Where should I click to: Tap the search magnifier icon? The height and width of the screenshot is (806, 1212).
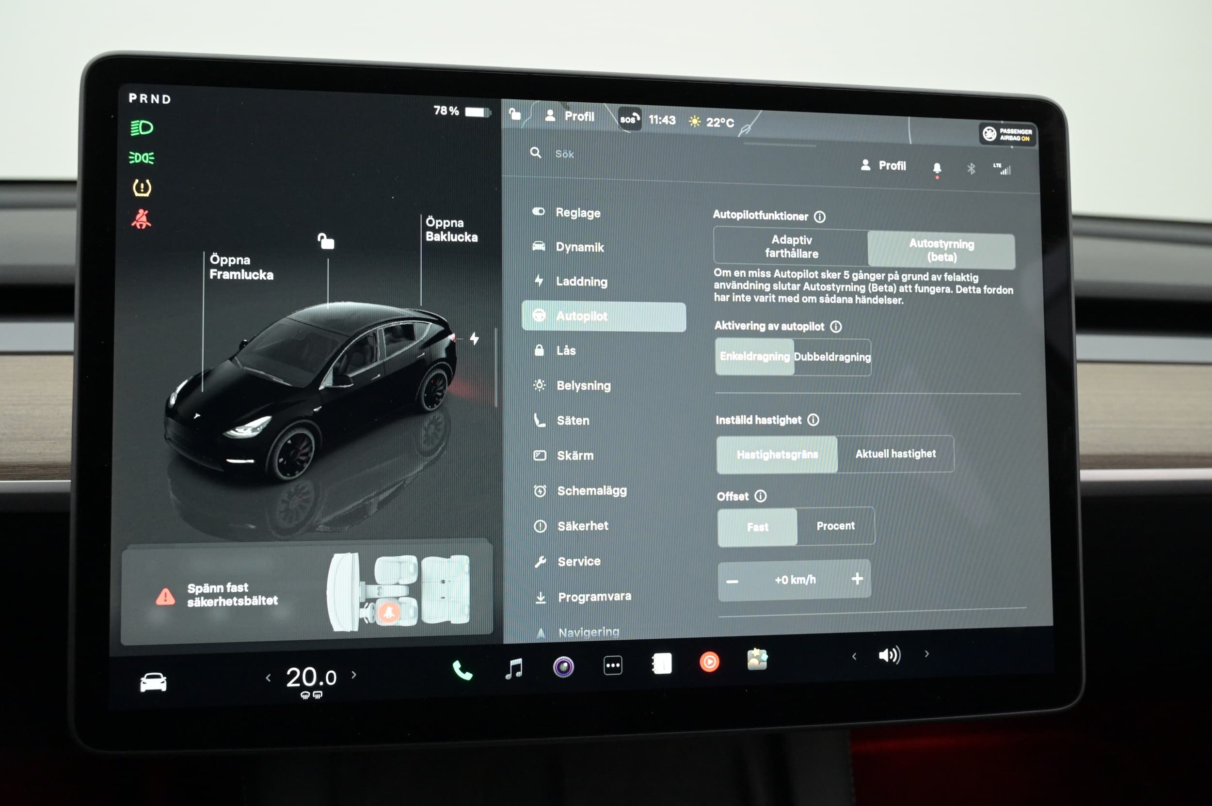[535, 153]
